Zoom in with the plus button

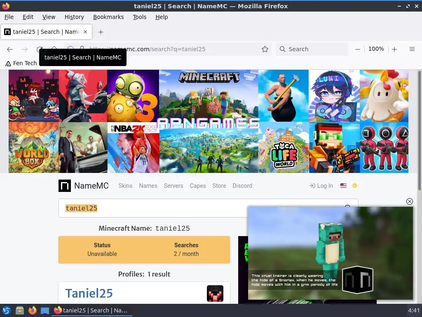point(394,49)
